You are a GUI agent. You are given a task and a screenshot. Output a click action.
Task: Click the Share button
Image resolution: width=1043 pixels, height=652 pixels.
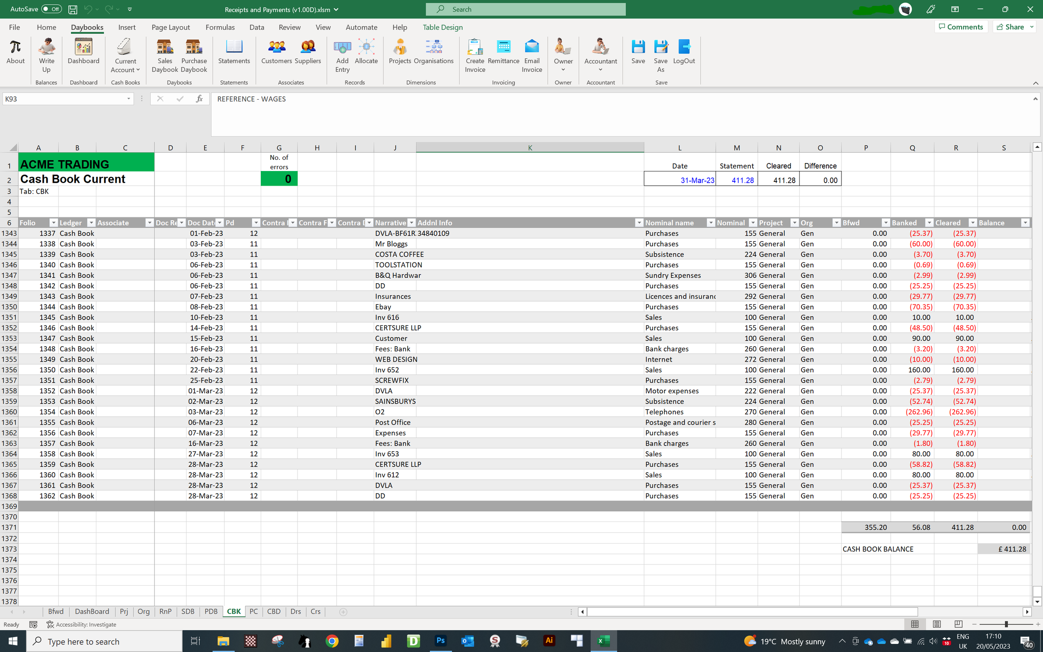pyautogui.click(x=1010, y=27)
